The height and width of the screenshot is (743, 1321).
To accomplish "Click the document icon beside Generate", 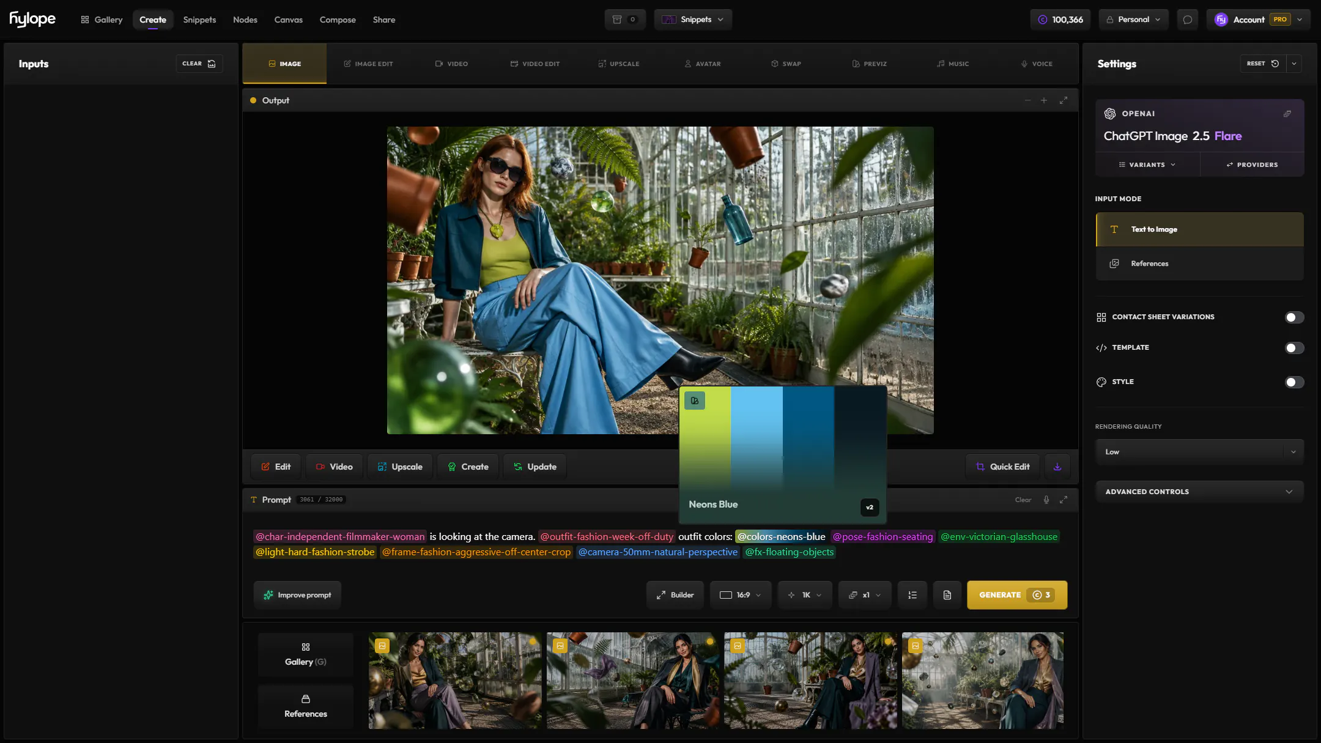I will point(947,595).
